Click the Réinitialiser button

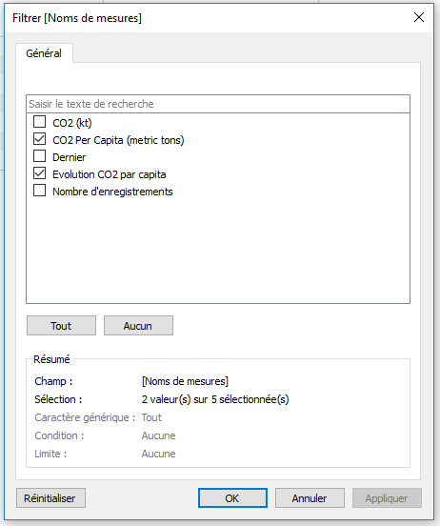[51, 498]
